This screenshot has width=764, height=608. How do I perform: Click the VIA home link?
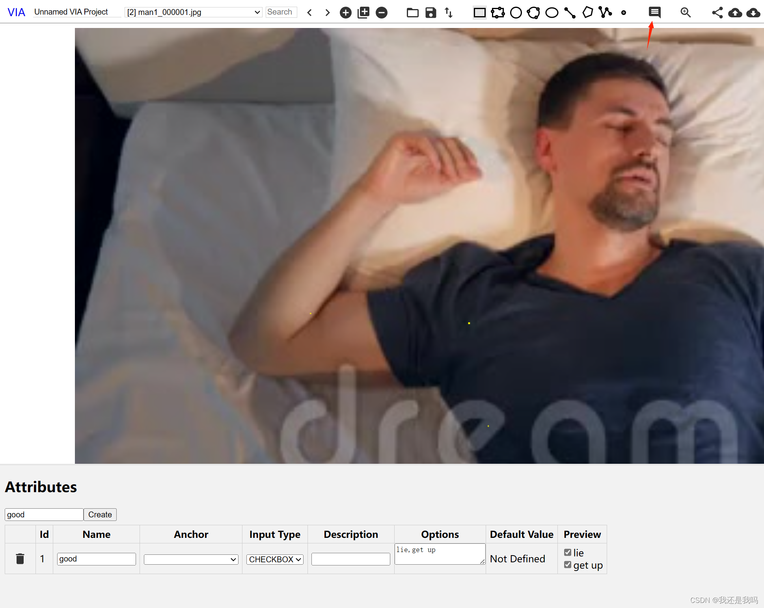coord(16,12)
